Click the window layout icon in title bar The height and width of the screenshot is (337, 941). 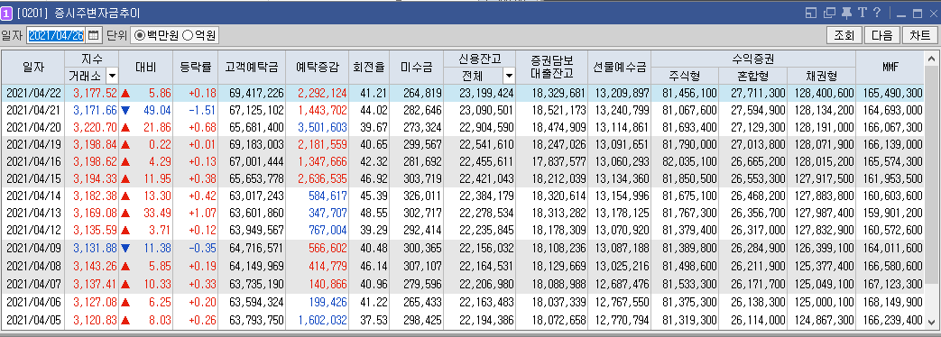811,13
